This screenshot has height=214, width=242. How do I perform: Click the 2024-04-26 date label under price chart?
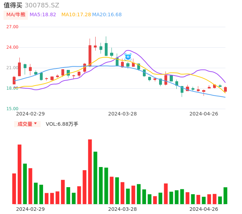coord(204,114)
